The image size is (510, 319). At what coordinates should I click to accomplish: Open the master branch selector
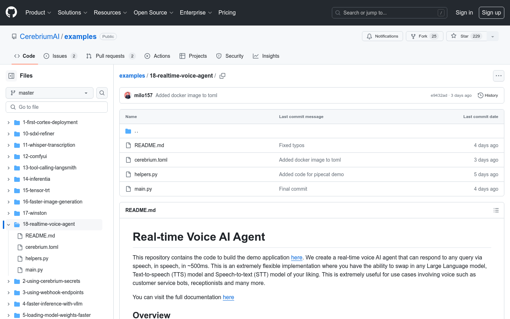(50, 93)
